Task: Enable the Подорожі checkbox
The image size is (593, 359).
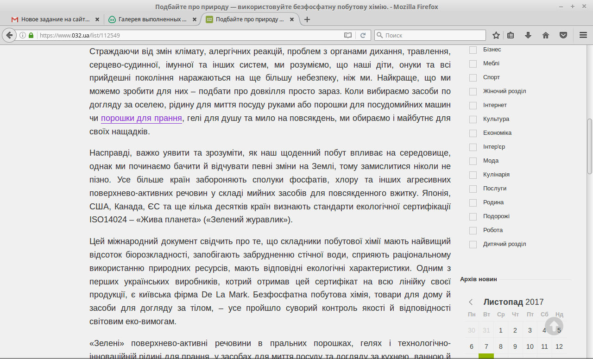Action: 473,216
